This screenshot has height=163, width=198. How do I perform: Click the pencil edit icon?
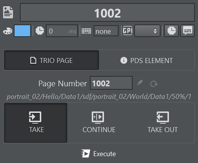140,83
